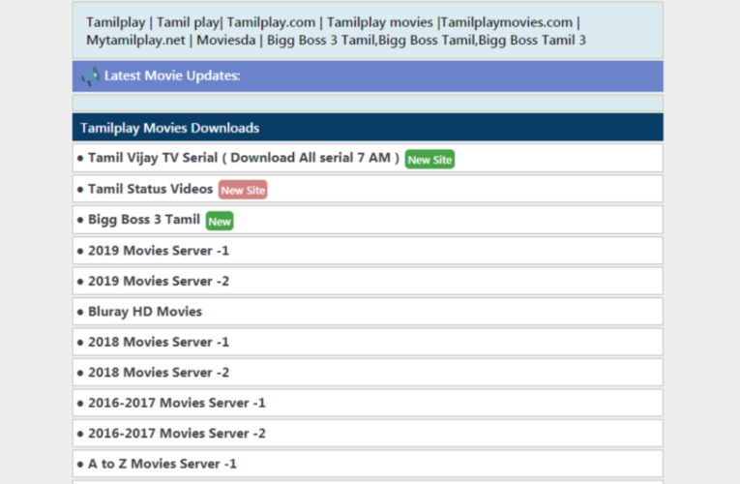Open Bigg Boss 3 Tamil link
This screenshot has width=740, height=484.
pyautogui.click(x=144, y=220)
